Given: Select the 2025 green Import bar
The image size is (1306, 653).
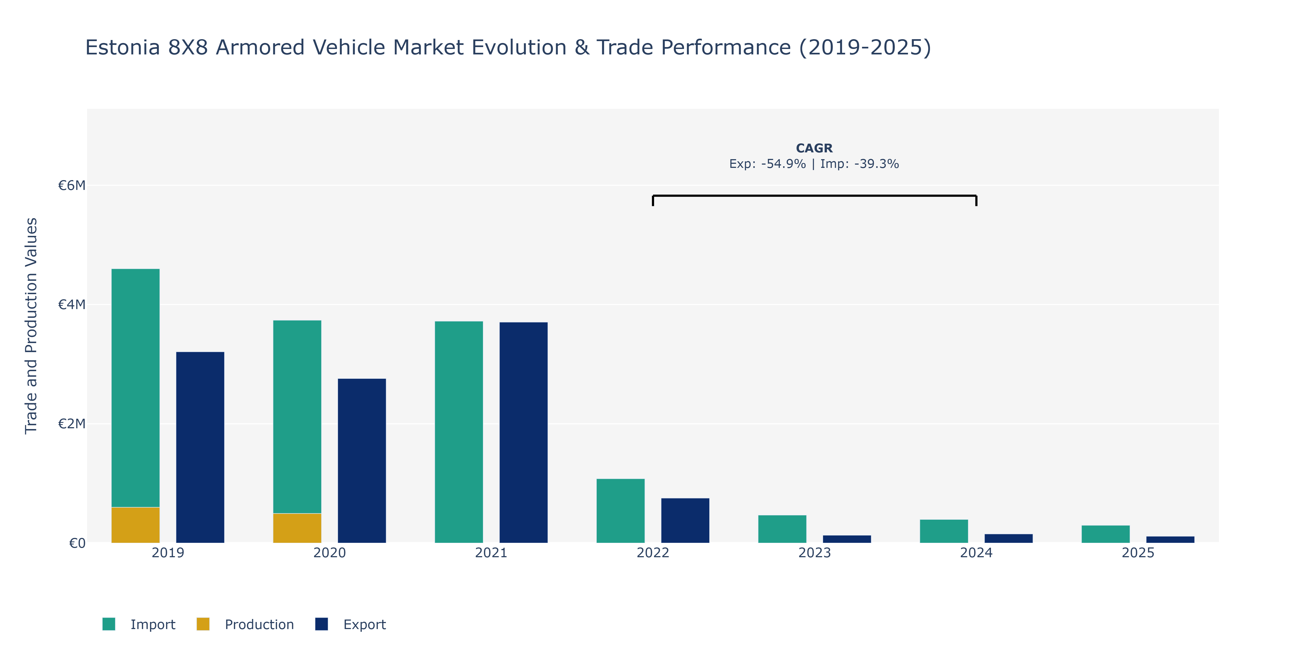Looking at the screenshot, I should (x=1106, y=534).
